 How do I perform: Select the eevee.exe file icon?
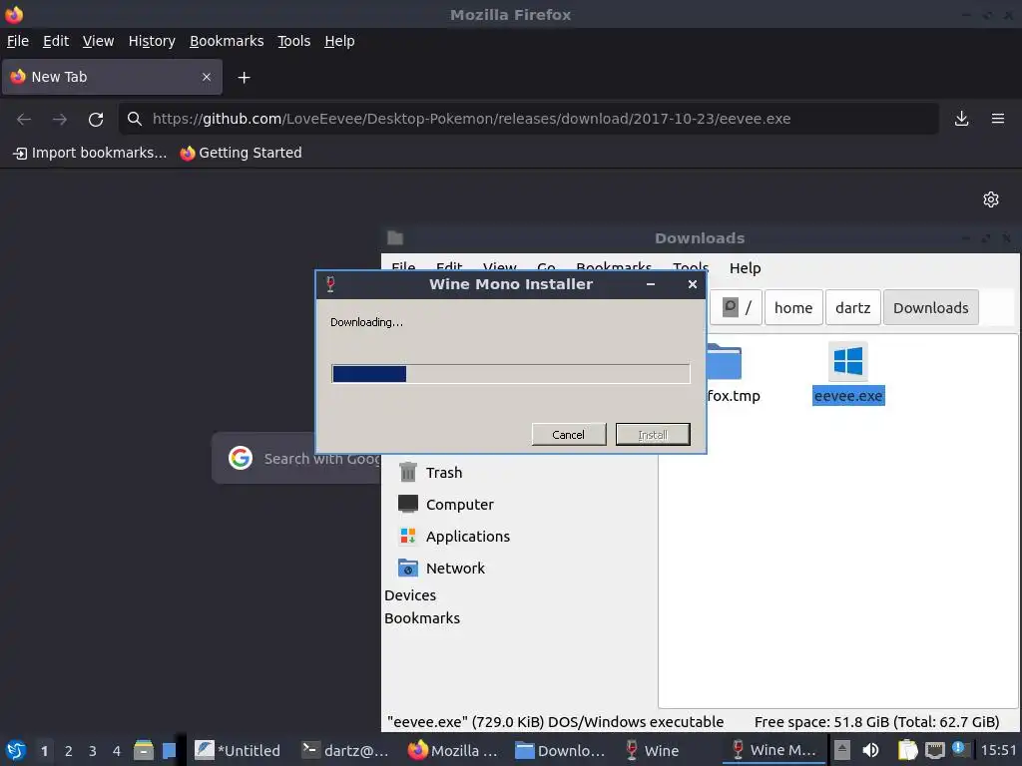(x=848, y=361)
